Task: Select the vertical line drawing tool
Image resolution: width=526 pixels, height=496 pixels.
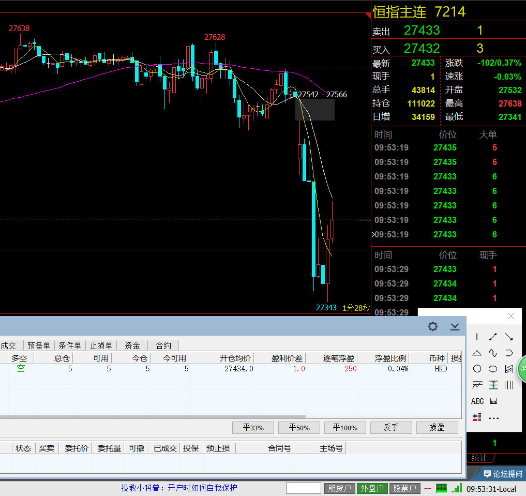Action: tap(477, 337)
